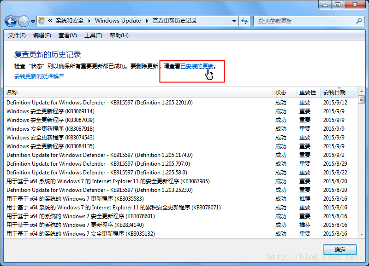Click the Control Panel address bar icon
The height and width of the screenshot is (266, 369).
[x=42, y=21]
